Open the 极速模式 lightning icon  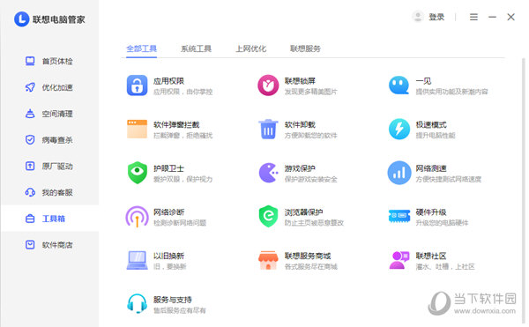(x=399, y=129)
